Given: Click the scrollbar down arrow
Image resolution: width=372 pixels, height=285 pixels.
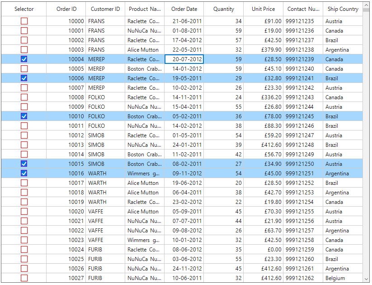Looking at the screenshot, I should point(366,279).
